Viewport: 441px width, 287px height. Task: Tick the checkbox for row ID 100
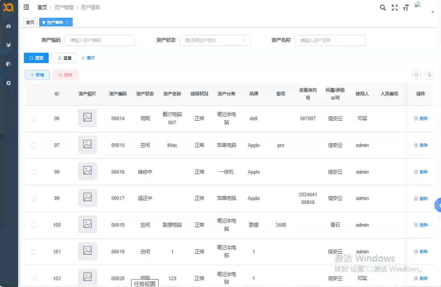[x=34, y=225]
